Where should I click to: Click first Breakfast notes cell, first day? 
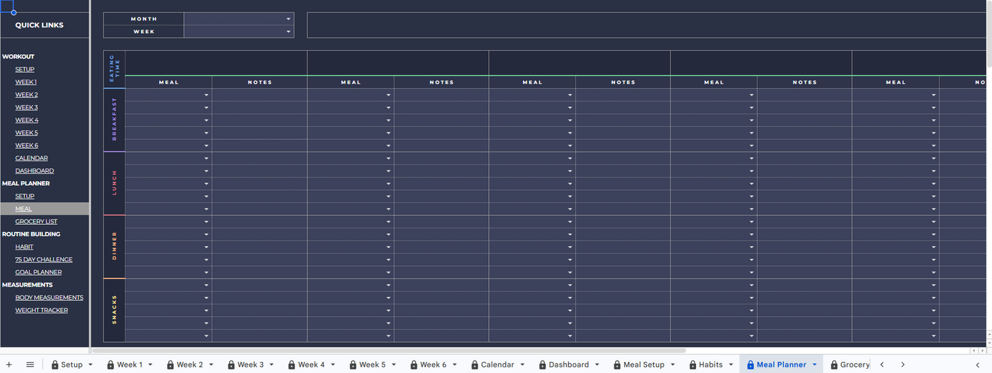(x=259, y=95)
